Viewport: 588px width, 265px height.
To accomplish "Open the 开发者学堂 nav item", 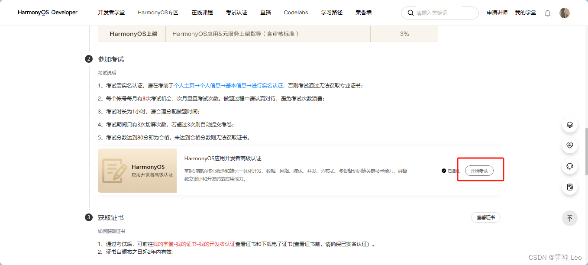I will pyautogui.click(x=111, y=13).
